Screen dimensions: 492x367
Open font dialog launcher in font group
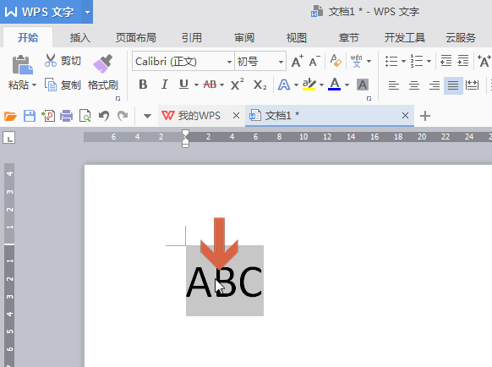tap(369, 99)
